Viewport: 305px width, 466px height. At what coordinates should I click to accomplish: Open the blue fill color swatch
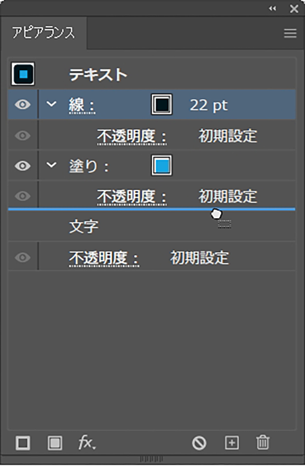[162, 166]
